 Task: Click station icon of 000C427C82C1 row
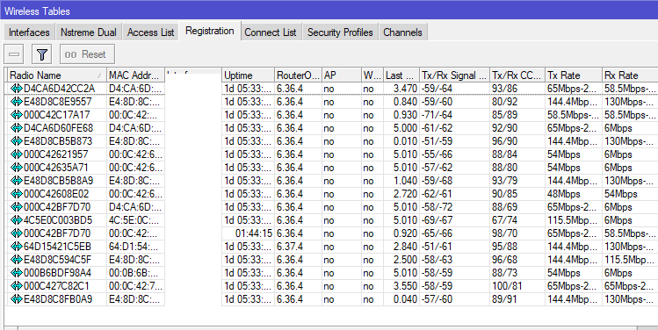17,286
